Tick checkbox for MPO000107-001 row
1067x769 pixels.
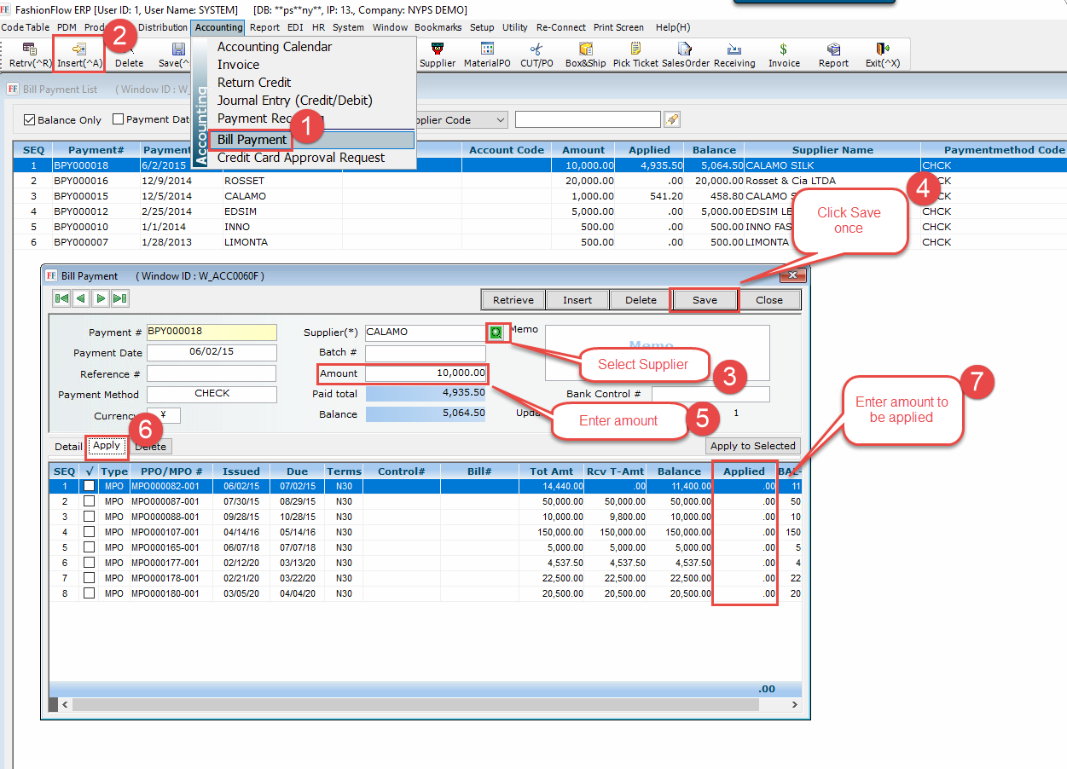pos(89,532)
